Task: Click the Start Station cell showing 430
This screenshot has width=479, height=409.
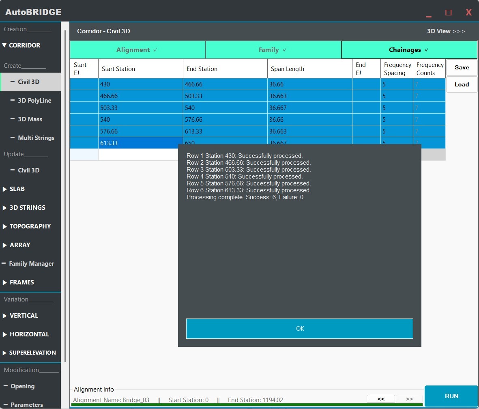Action: click(140, 84)
